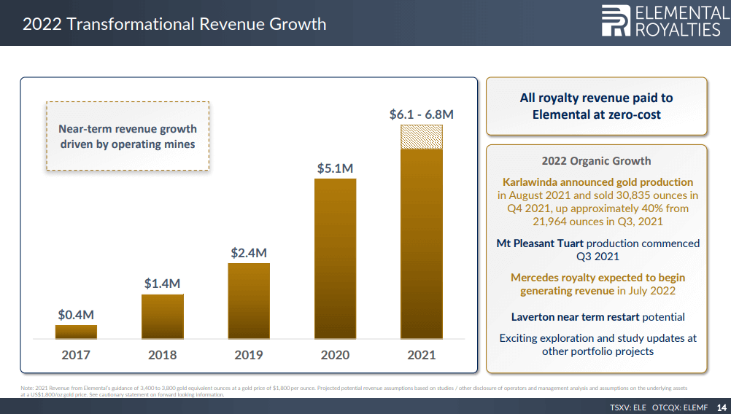This screenshot has height=414, width=731.
Task: Click the '2021' axis label
Action: 422,355
